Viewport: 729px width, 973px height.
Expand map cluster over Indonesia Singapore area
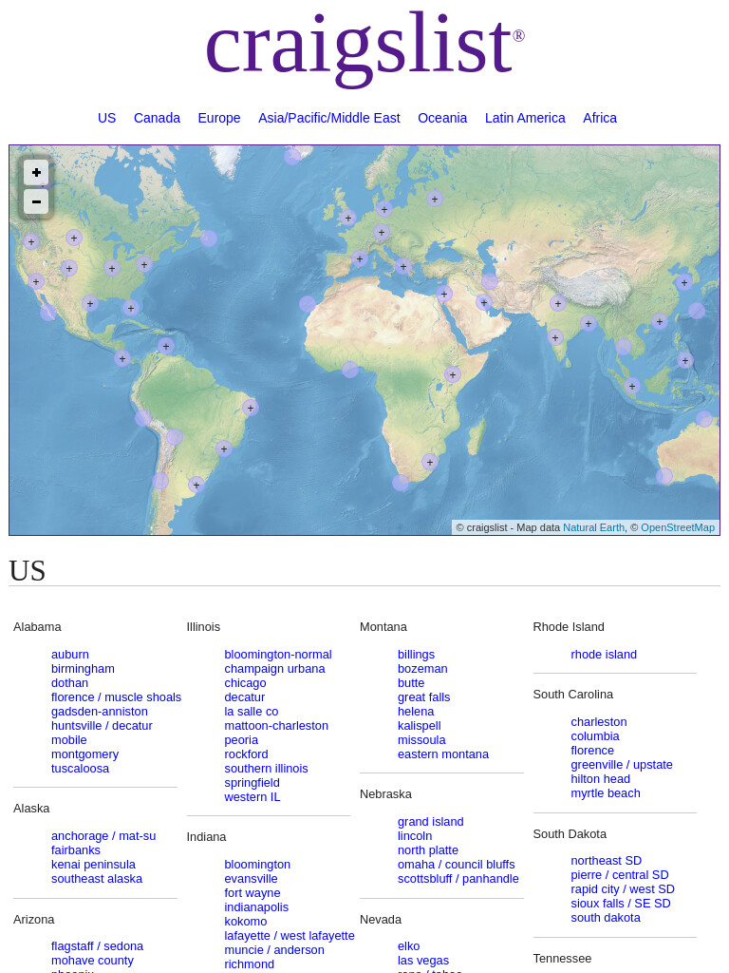[631, 386]
